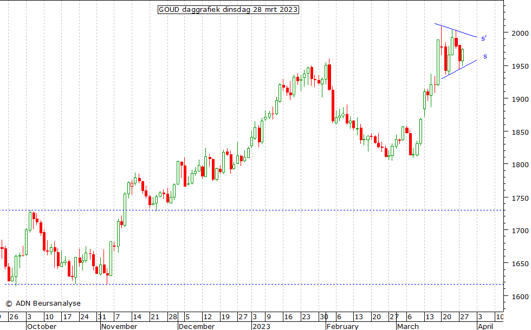Click the chart title GOUD daggrafiek
Viewport: 531px width, 330px height.
[x=228, y=10]
